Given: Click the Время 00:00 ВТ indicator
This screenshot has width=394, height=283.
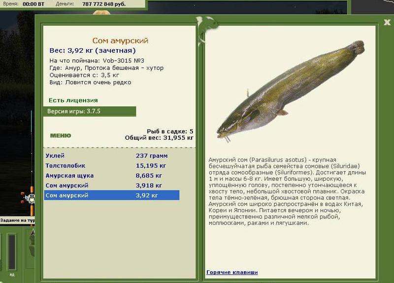Looking at the screenshot, I should coord(24,4).
